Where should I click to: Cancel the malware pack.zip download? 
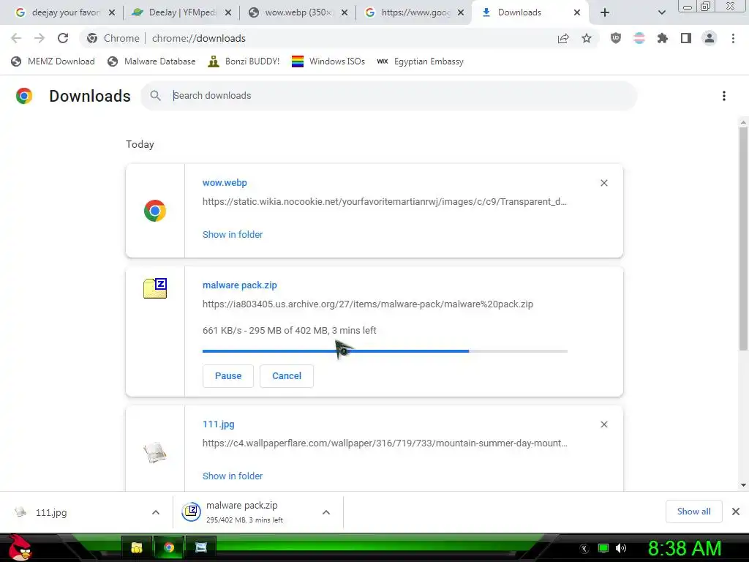(287, 376)
